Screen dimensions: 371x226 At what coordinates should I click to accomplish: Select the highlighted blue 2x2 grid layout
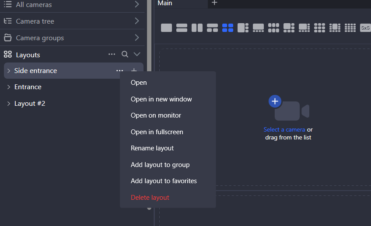[x=227, y=28]
